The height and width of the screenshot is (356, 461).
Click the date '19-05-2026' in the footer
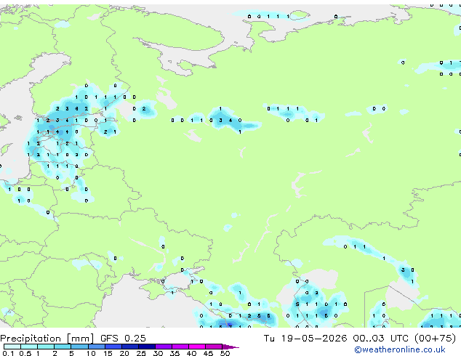pos(314,339)
